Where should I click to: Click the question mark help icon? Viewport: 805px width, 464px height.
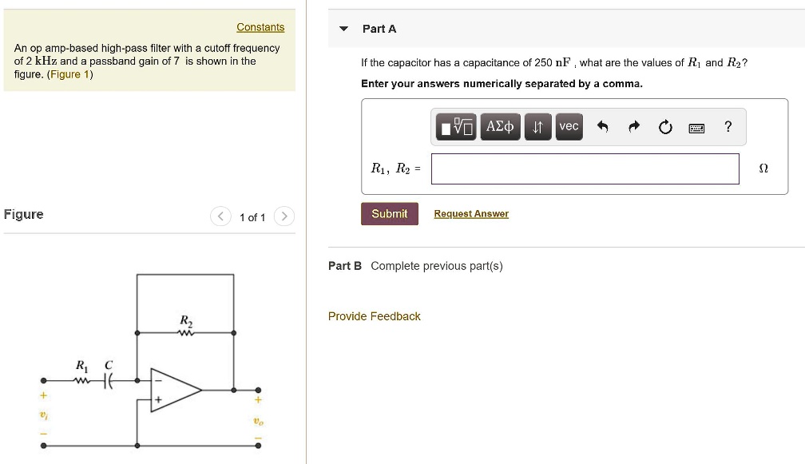pos(728,126)
